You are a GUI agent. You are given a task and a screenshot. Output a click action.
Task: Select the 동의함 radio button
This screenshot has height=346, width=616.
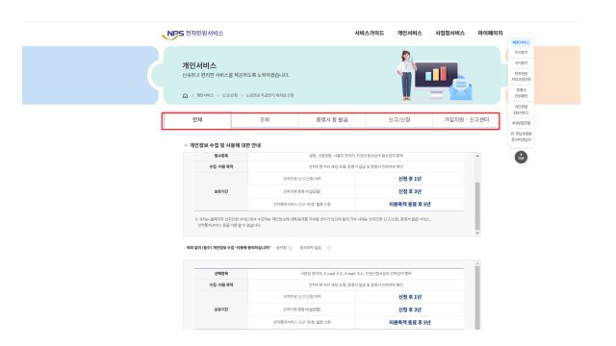click(291, 248)
